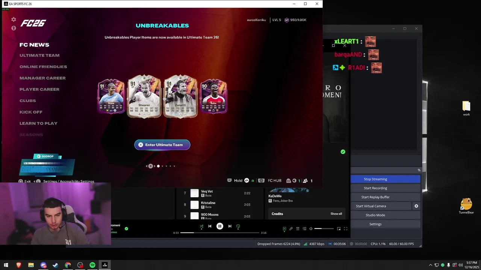Open Chrome from taskbar
Image resolution: width=481 pixels, height=270 pixels.
[x=68, y=265]
